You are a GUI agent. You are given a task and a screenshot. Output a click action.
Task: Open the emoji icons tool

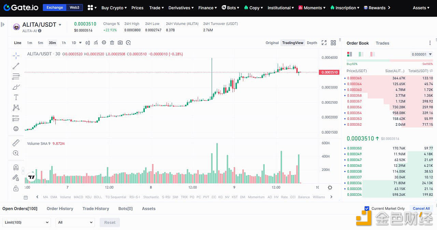(x=16, y=128)
